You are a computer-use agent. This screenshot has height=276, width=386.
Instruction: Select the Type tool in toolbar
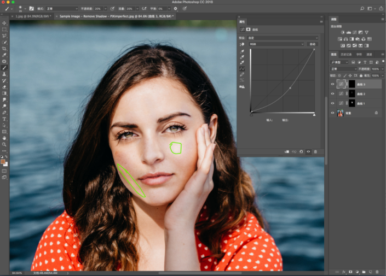coord(4,119)
